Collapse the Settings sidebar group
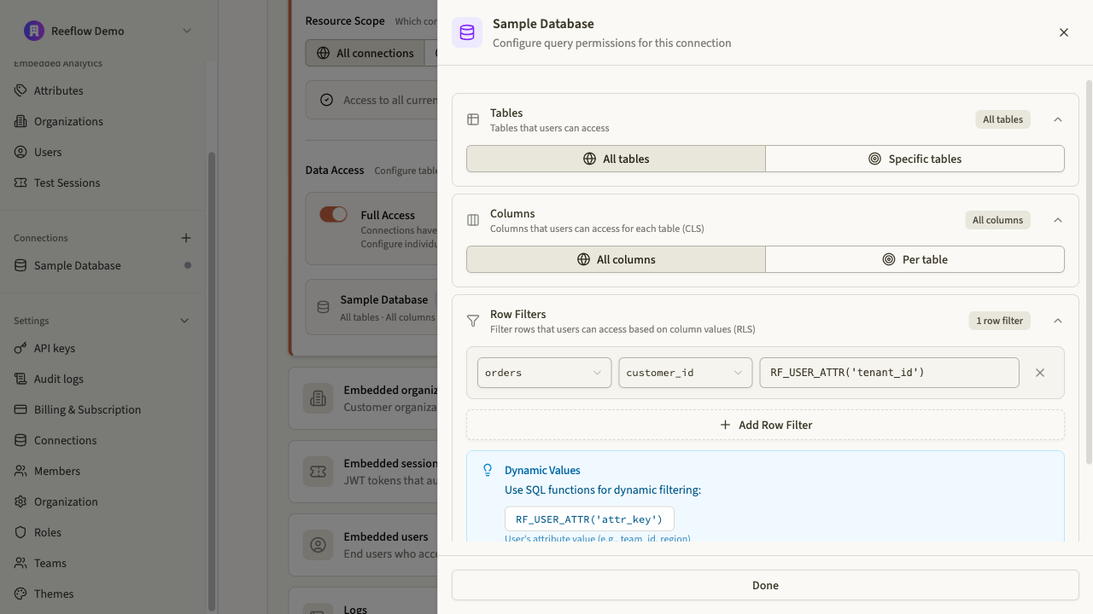Image resolution: width=1093 pixels, height=614 pixels. pyautogui.click(x=184, y=321)
